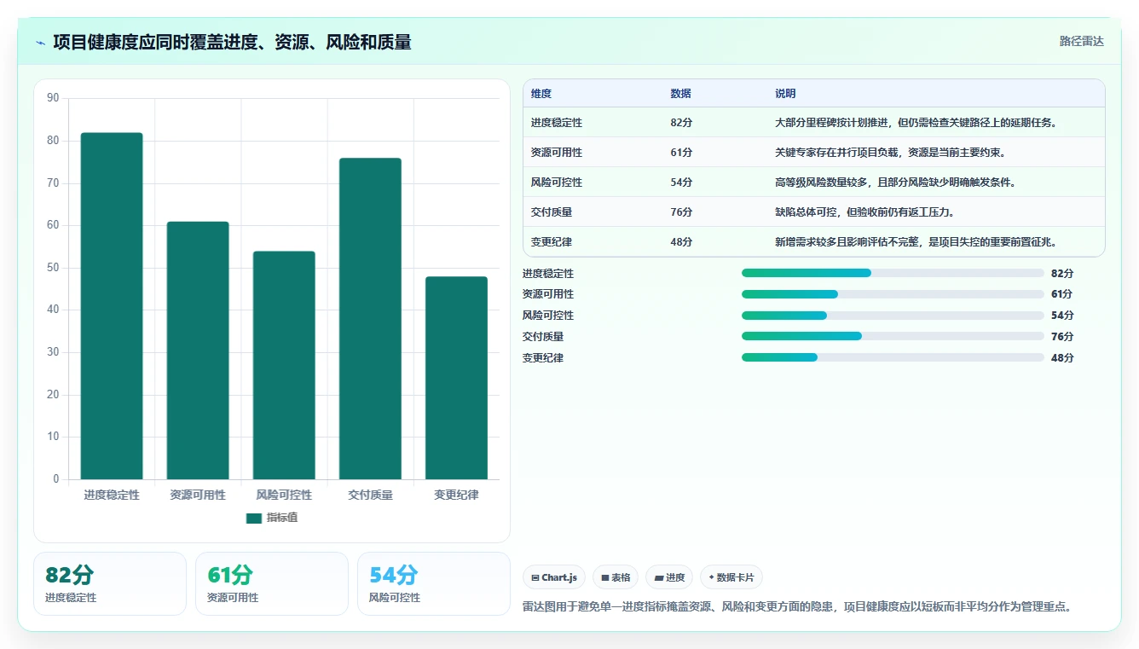Click the 54分 风险可控性 data card
This screenshot has width=1139, height=649.
pos(434,583)
